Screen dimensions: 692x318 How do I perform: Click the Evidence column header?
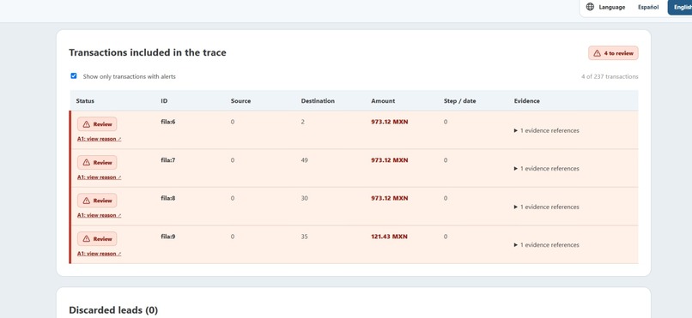tap(526, 101)
